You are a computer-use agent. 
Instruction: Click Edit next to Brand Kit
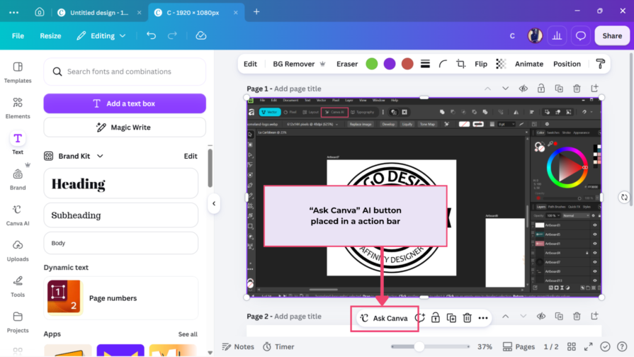(191, 156)
